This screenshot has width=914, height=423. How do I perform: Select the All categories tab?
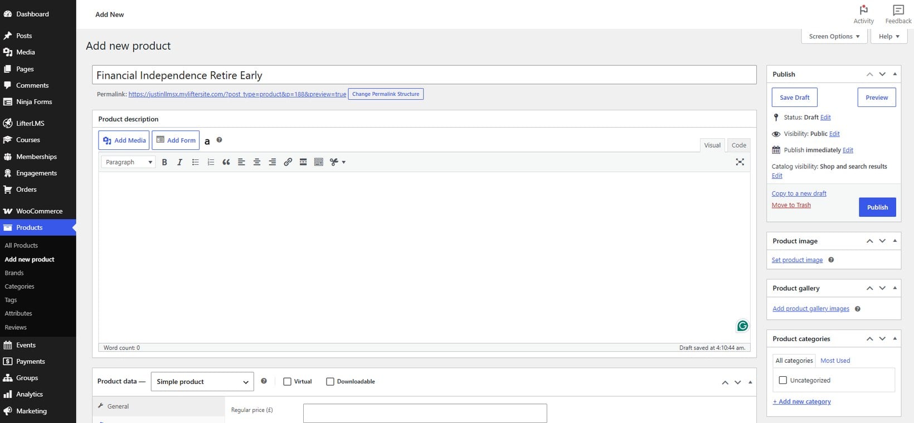[x=794, y=361]
